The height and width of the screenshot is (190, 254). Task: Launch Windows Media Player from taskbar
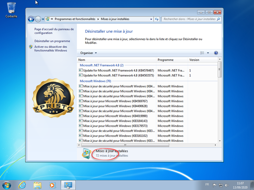(x=52, y=185)
